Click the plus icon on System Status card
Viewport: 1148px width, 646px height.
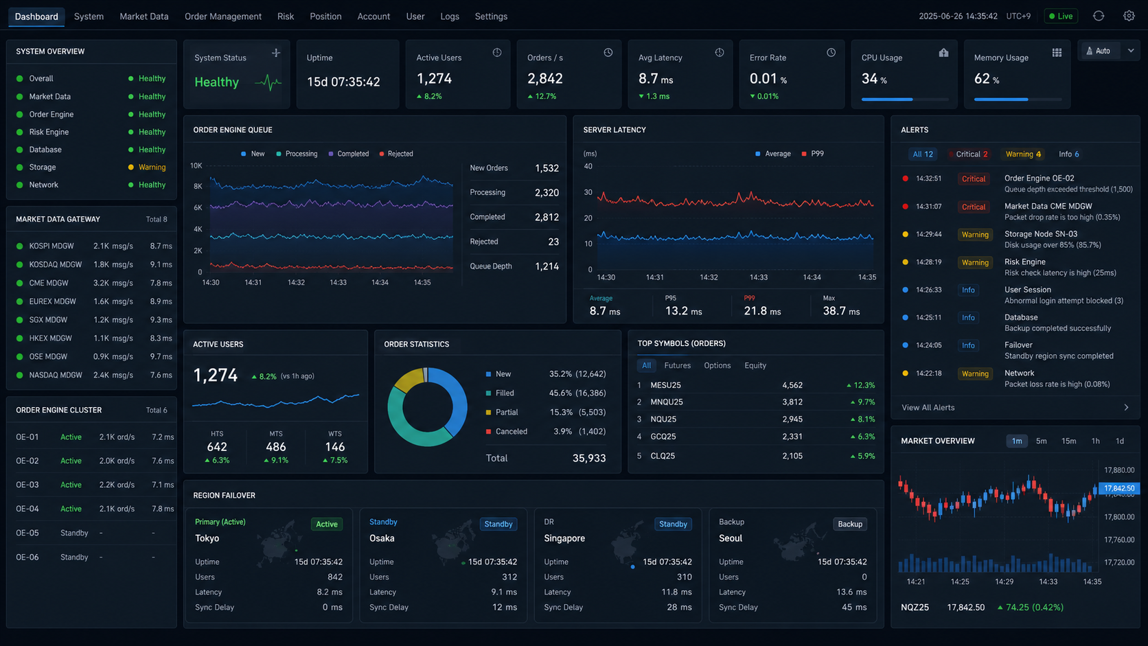pos(276,53)
